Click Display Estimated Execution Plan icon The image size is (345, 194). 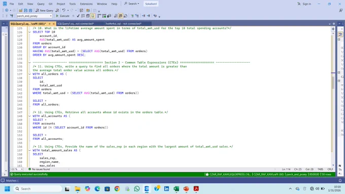pyautogui.click(x=83, y=16)
